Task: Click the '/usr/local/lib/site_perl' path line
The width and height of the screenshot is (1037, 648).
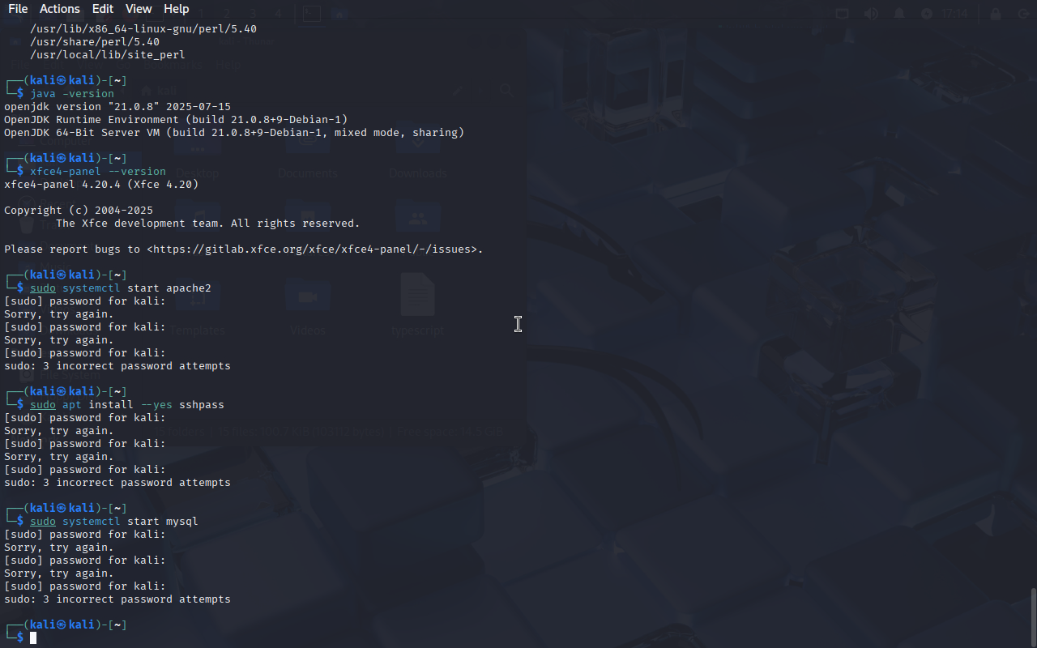Action: click(x=108, y=55)
